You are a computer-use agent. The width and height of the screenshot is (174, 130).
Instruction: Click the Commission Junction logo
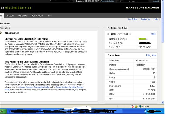15,8
